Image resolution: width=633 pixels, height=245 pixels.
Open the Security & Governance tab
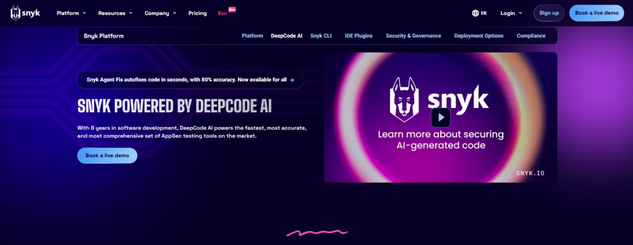pos(414,36)
